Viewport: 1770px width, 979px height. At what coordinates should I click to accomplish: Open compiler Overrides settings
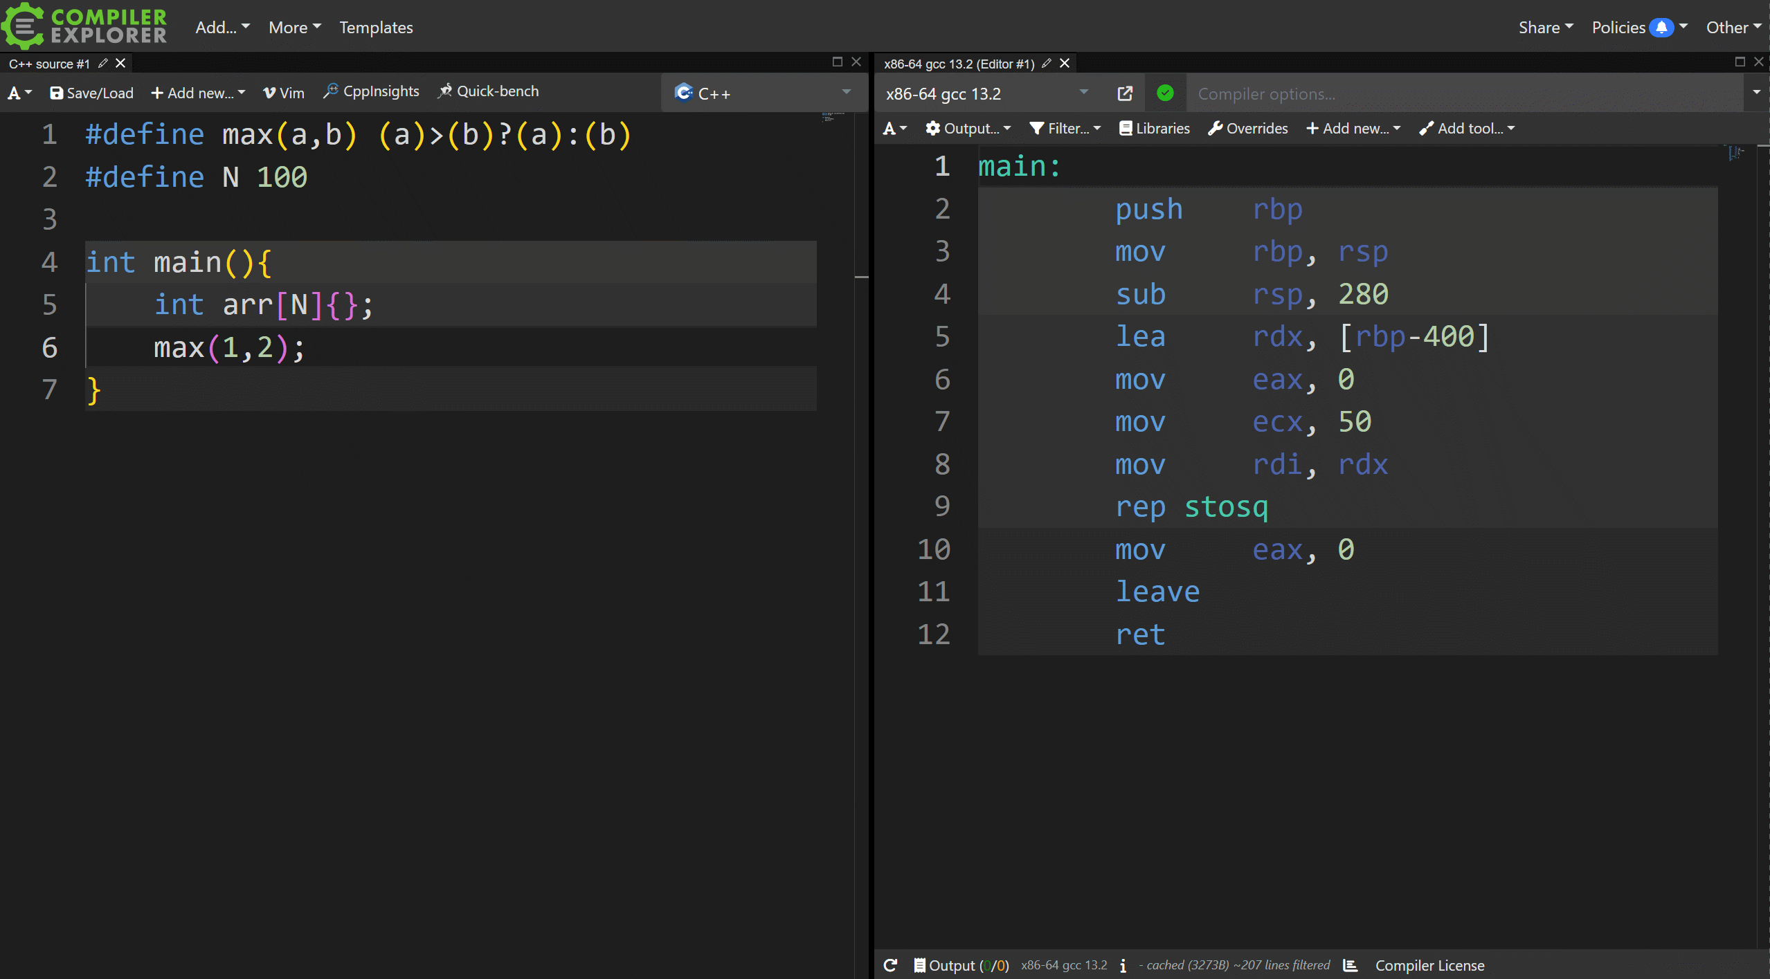pyautogui.click(x=1247, y=128)
